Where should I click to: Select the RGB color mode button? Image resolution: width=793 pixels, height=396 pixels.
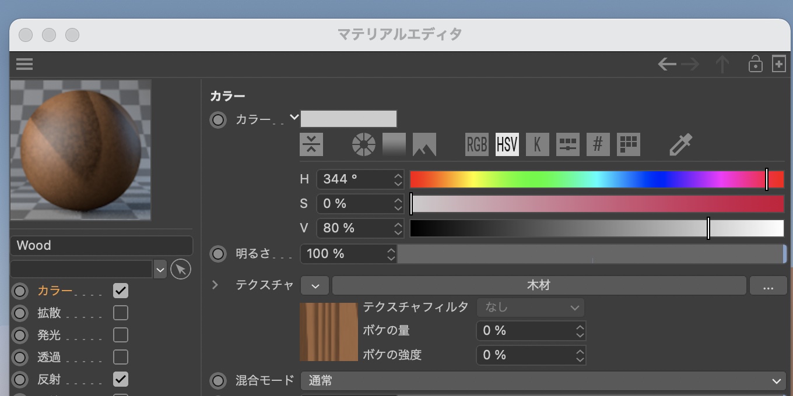click(476, 144)
